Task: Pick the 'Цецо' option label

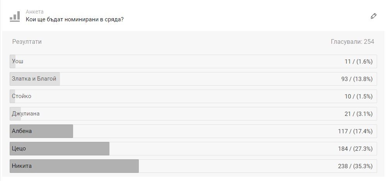Action: 19,148
